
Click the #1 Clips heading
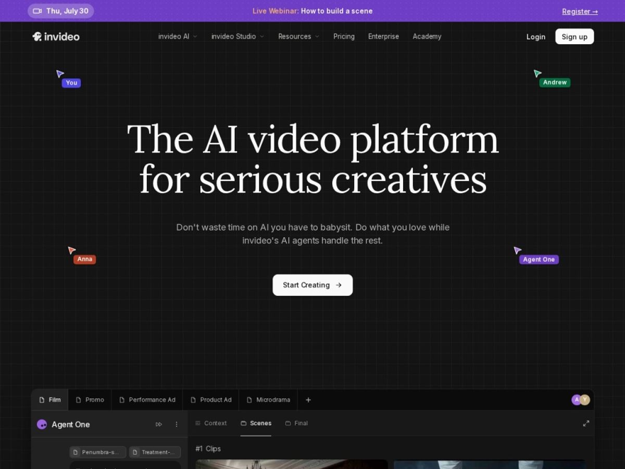(208, 449)
